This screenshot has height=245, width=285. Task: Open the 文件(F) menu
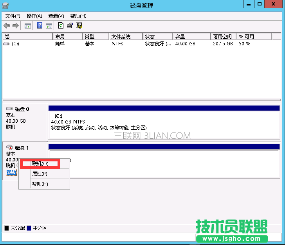(x=13, y=16)
